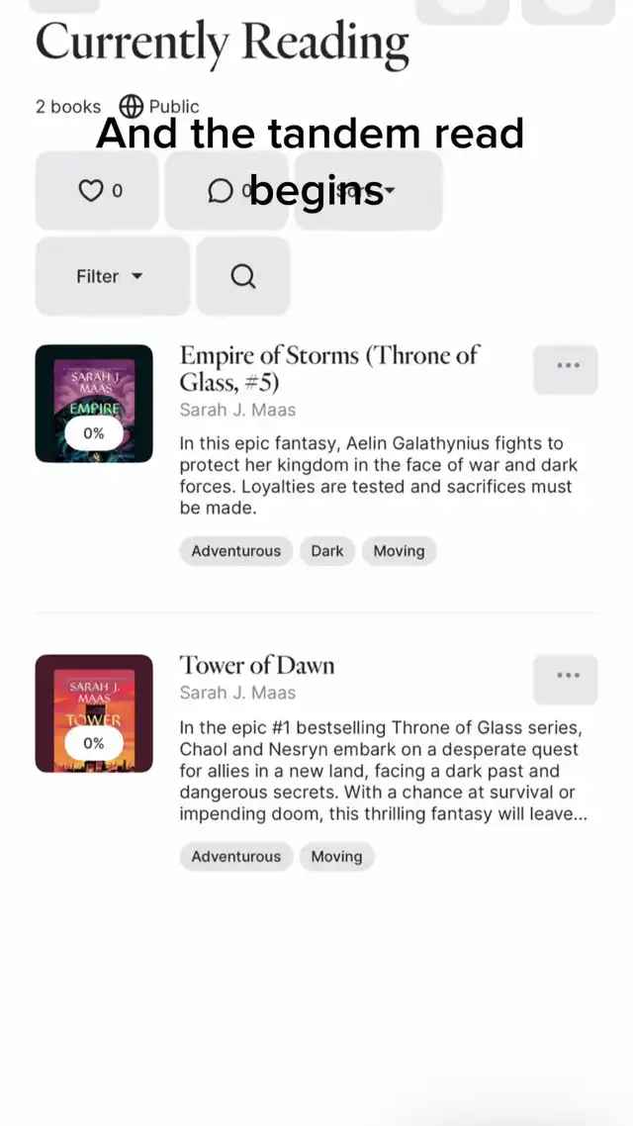The height and width of the screenshot is (1126, 633).
Task: Like the list with the heart icon
Action: (x=97, y=190)
